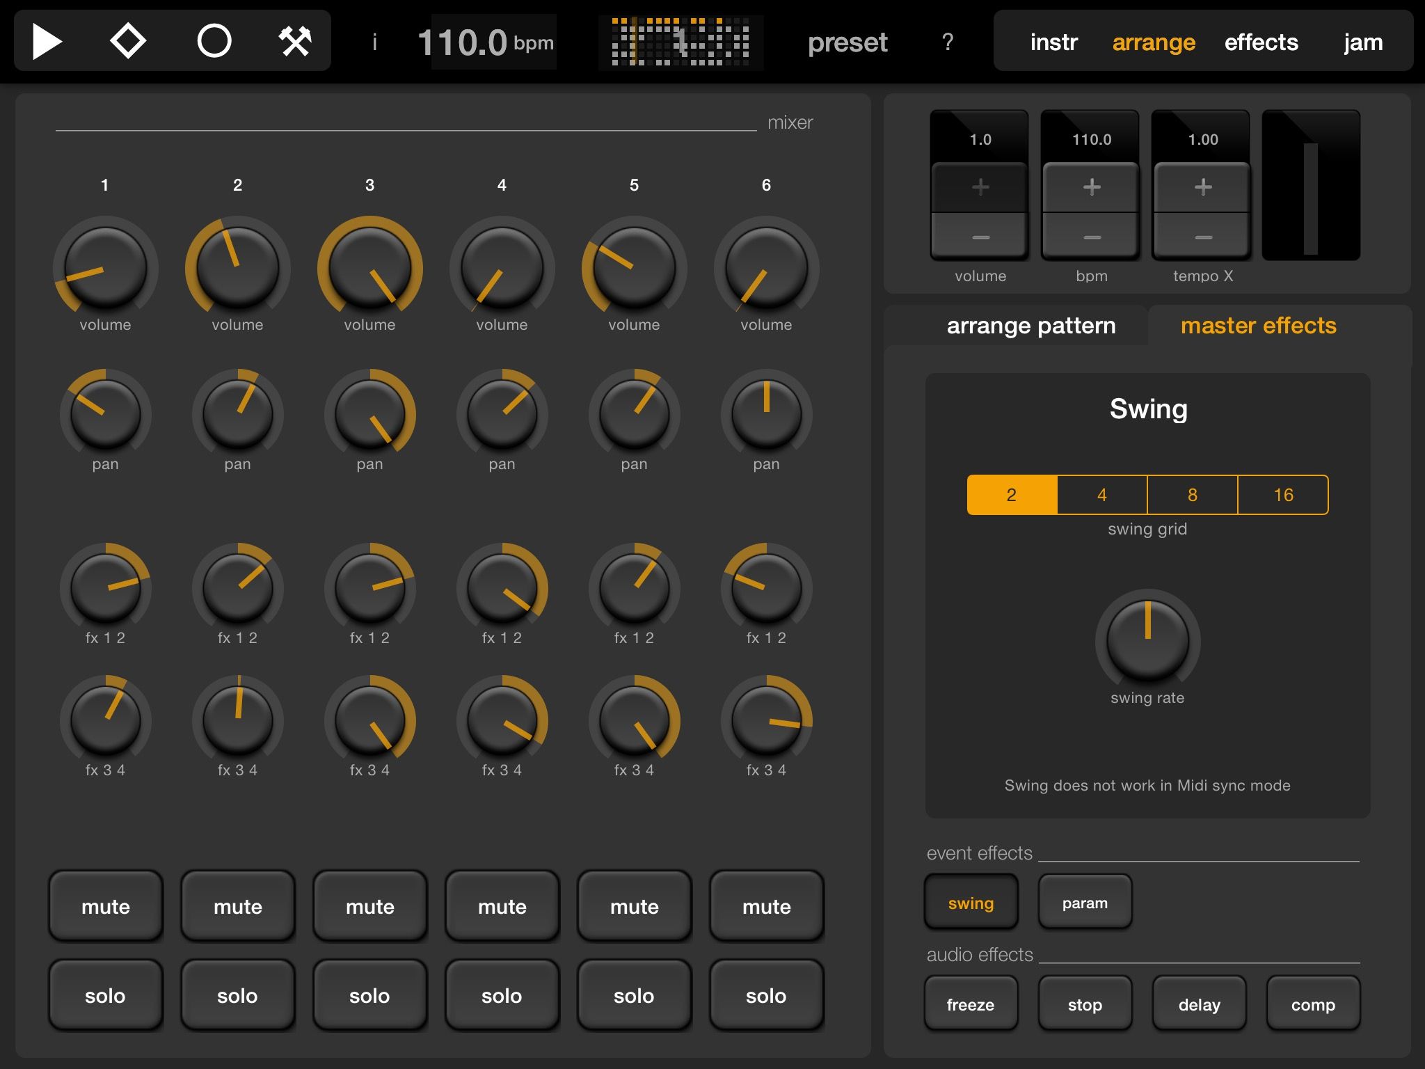
Task: Open the tools hammer icon
Action: (295, 41)
